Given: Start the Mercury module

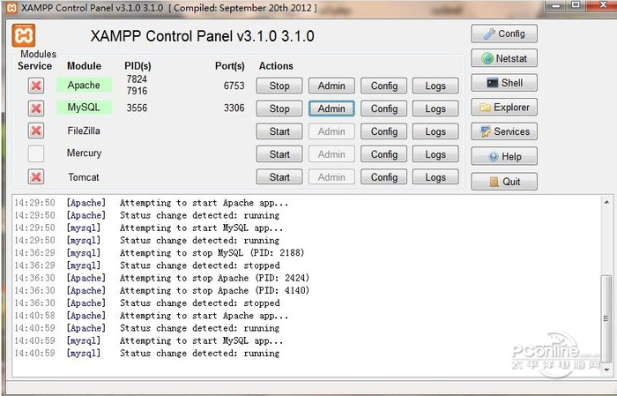Looking at the screenshot, I should tap(279, 154).
